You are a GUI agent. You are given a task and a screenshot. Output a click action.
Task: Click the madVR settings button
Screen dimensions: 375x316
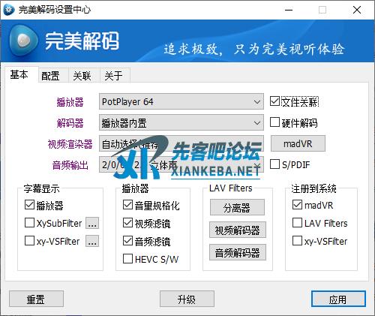298,143
